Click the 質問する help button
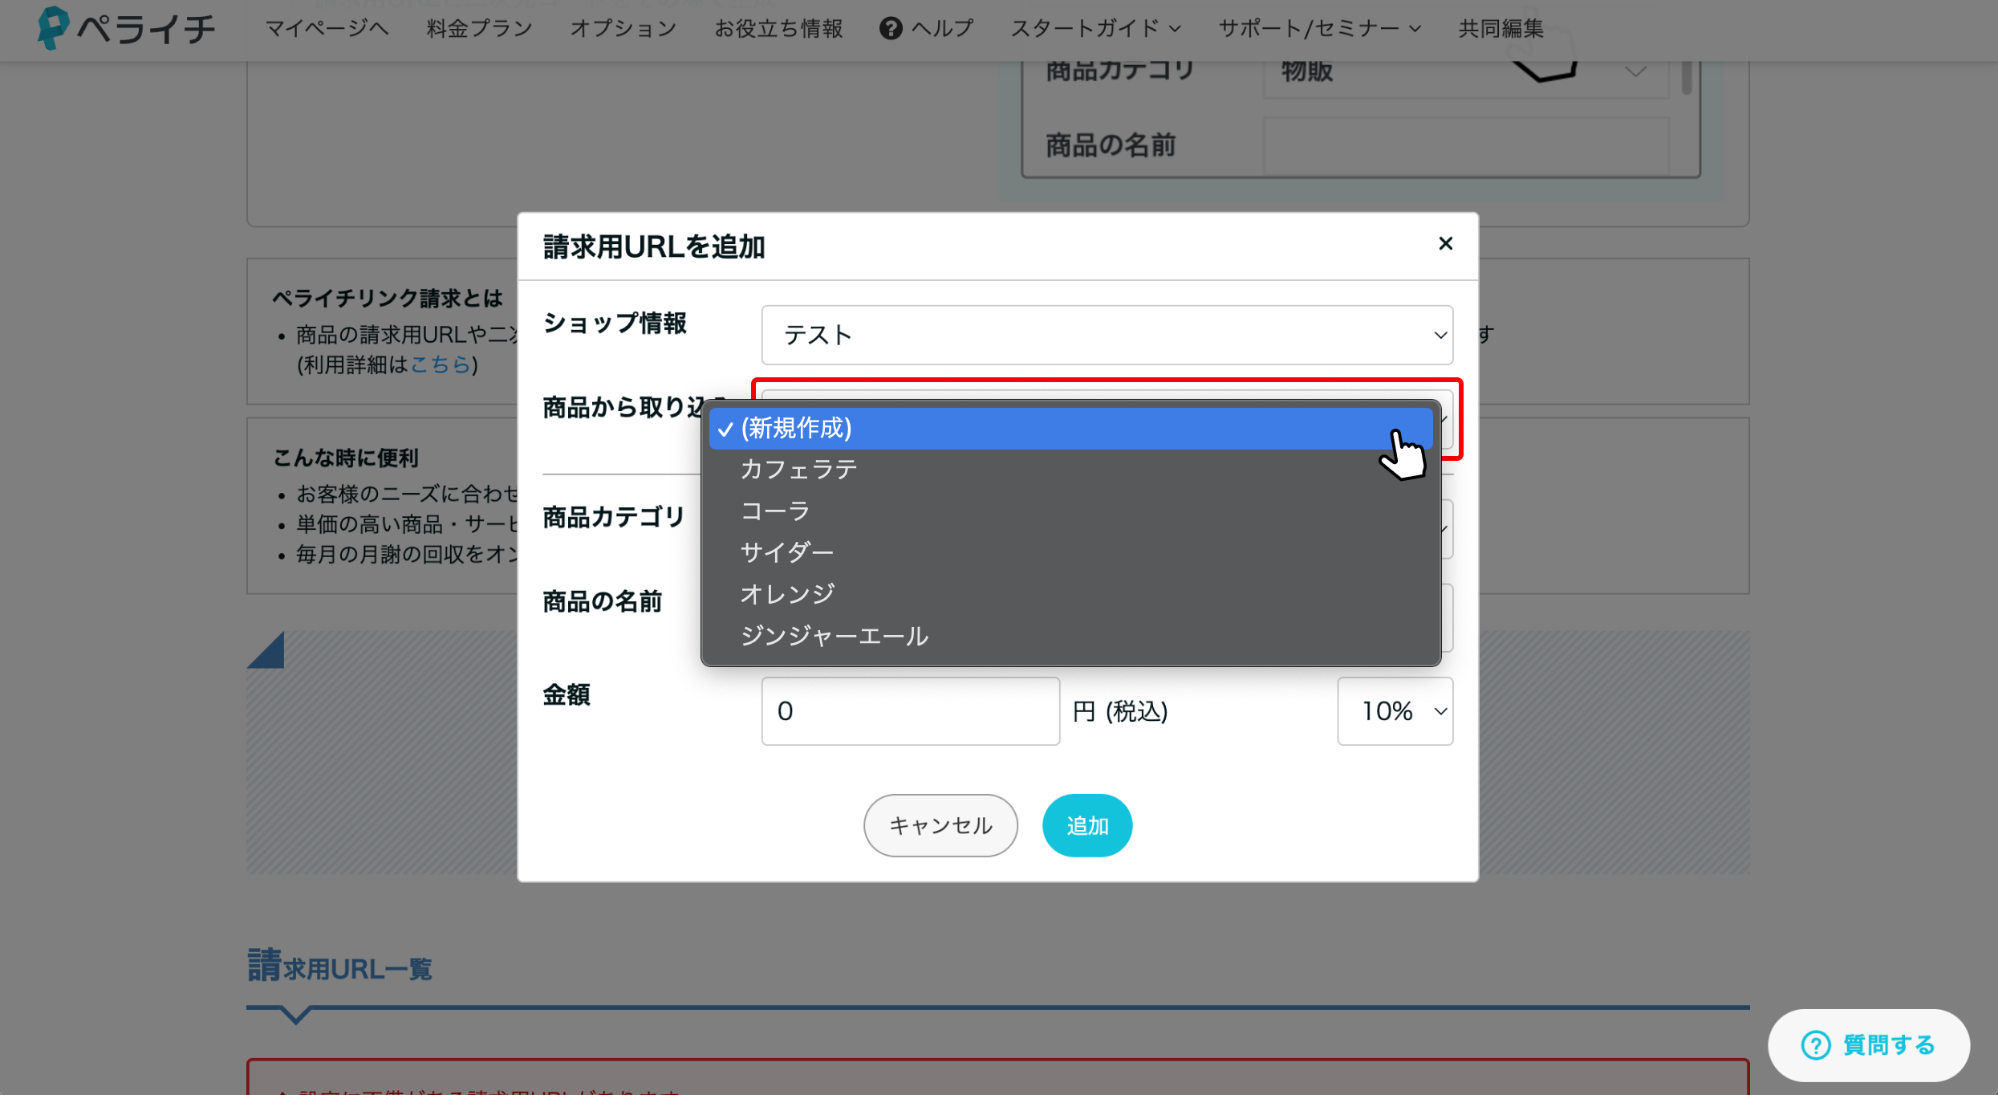Screen dimensions: 1998x1095 point(1868,1045)
